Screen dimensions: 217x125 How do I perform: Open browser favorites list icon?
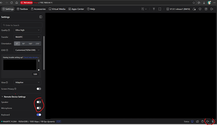pyautogui.click(x=199, y=3)
